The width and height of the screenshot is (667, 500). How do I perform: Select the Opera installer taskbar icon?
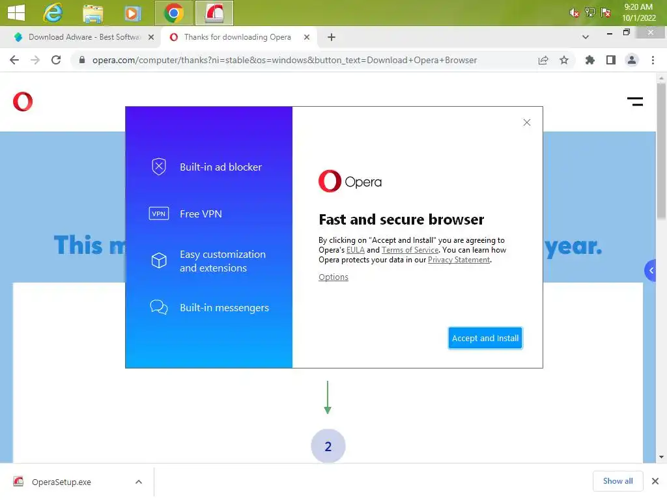(x=214, y=13)
